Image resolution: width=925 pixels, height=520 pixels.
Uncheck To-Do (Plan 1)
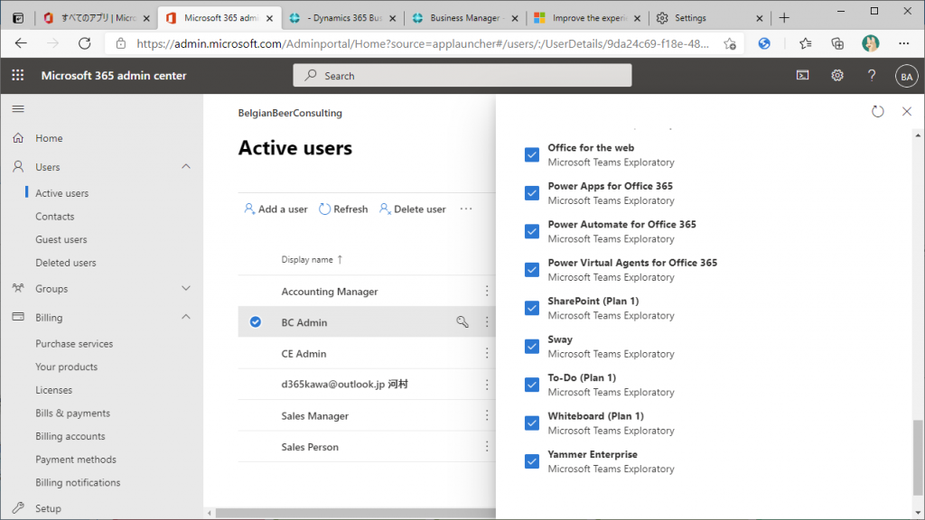(531, 385)
